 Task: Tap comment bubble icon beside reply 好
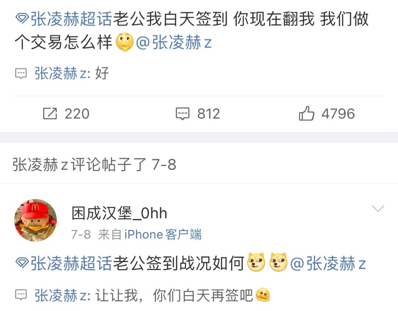[21, 74]
